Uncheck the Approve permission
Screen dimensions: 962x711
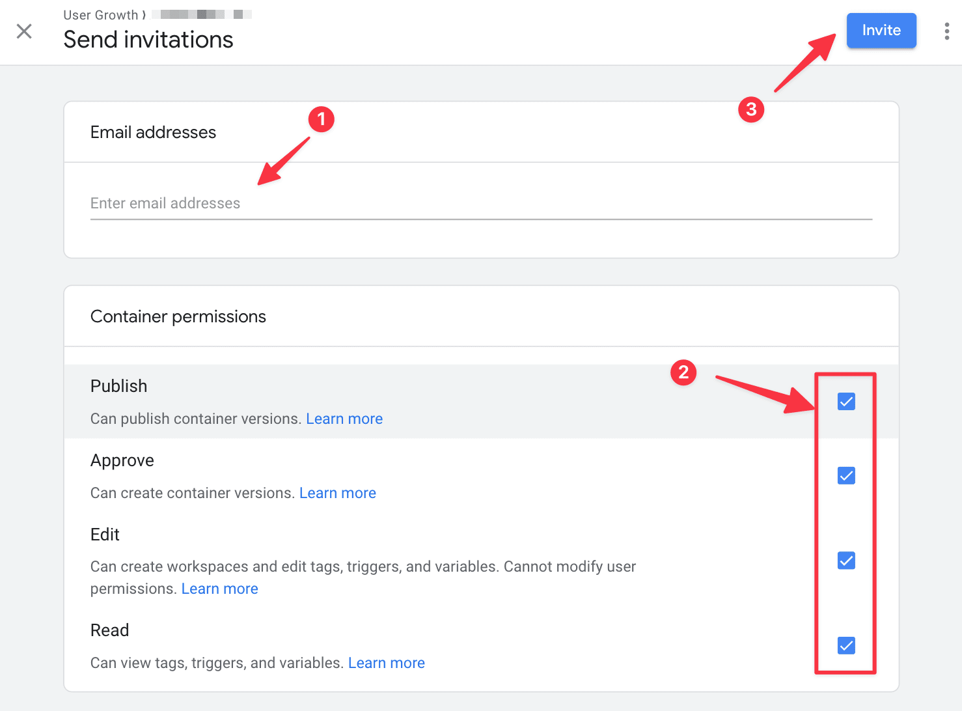tap(845, 475)
